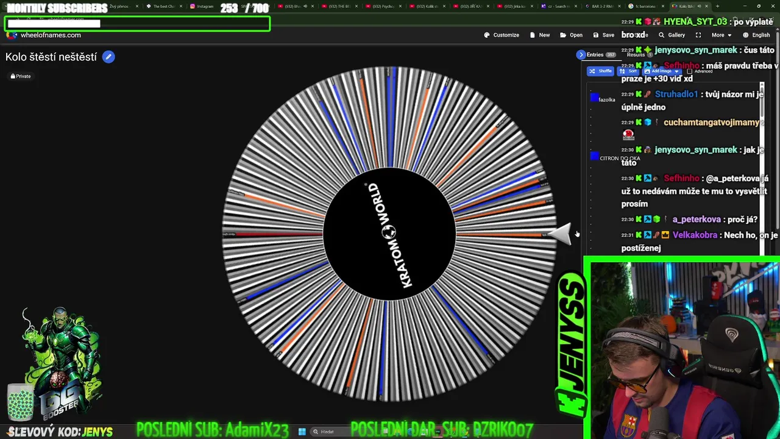Image resolution: width=780 pixels, height=439 pixels.
Task: Edit the wheel title with the pencil icon
Action: (108, 57)
